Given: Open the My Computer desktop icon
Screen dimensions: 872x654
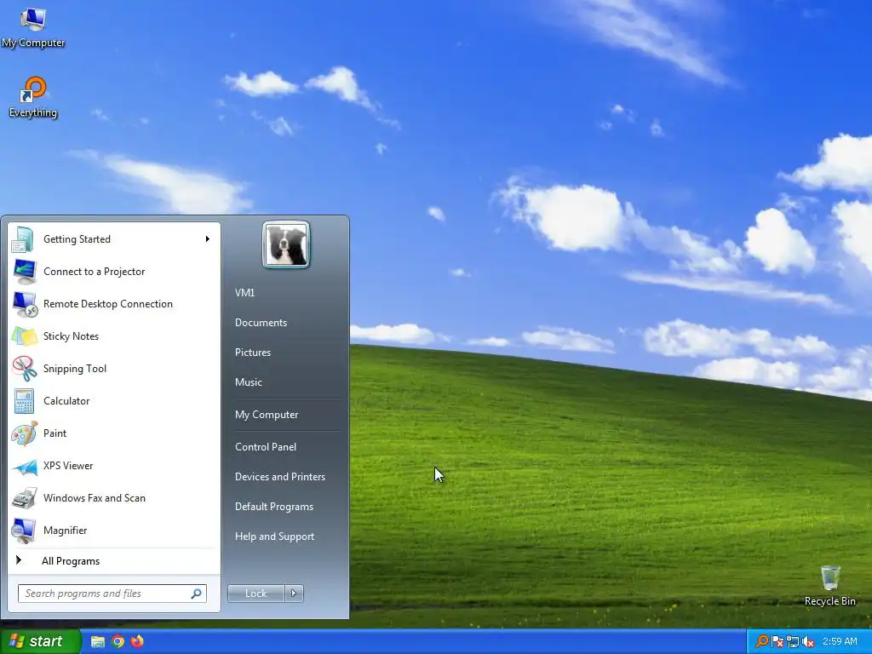Looking at the screenshot, I should [x=33, y=28].
